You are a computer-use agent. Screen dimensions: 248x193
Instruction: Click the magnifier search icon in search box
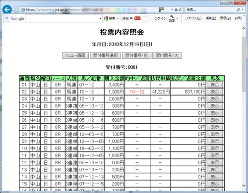click(x=238, y=10)
